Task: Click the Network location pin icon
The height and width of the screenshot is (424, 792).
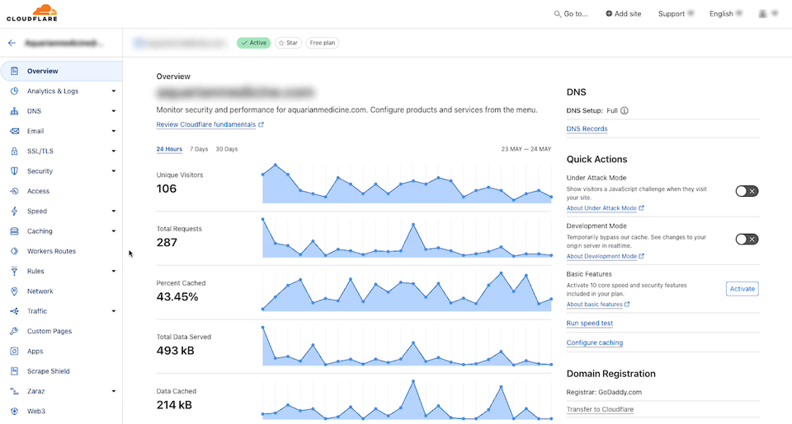Action: tap(15, 291)
